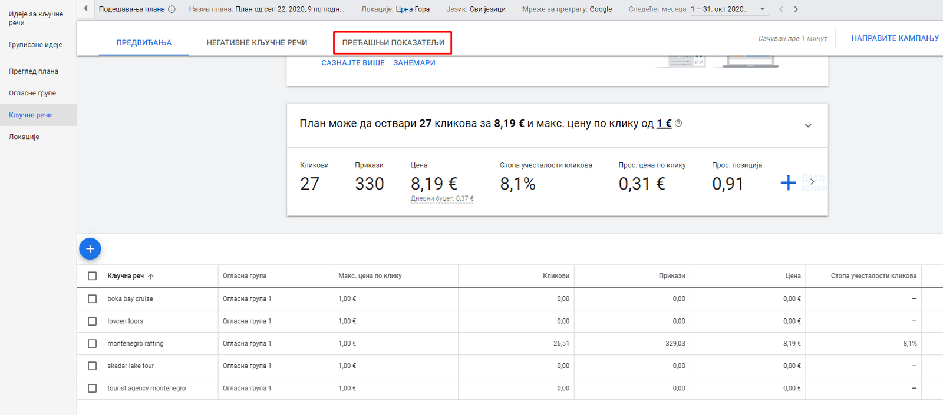Sort by the Цена column header
The height and width of the screenshot is (415, 943).
tap(793, 276)
